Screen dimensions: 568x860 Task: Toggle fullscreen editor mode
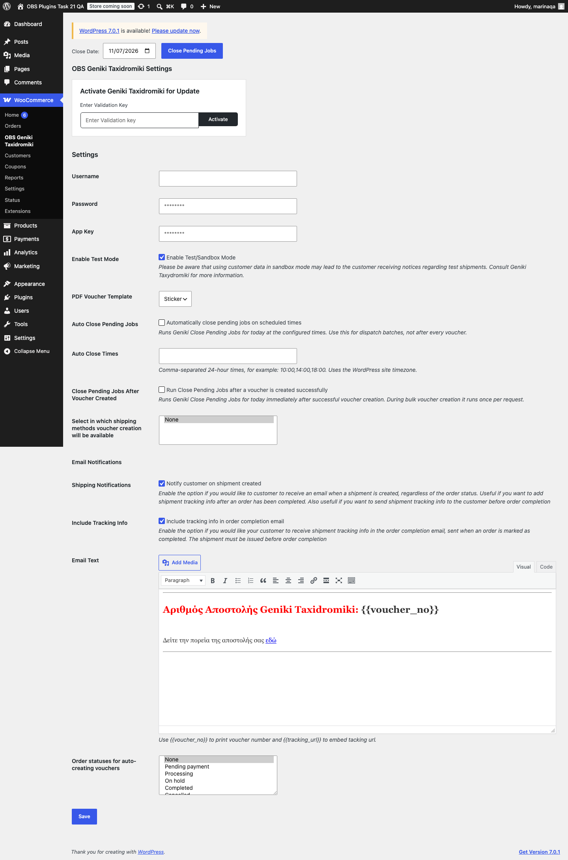click(339, 580)
